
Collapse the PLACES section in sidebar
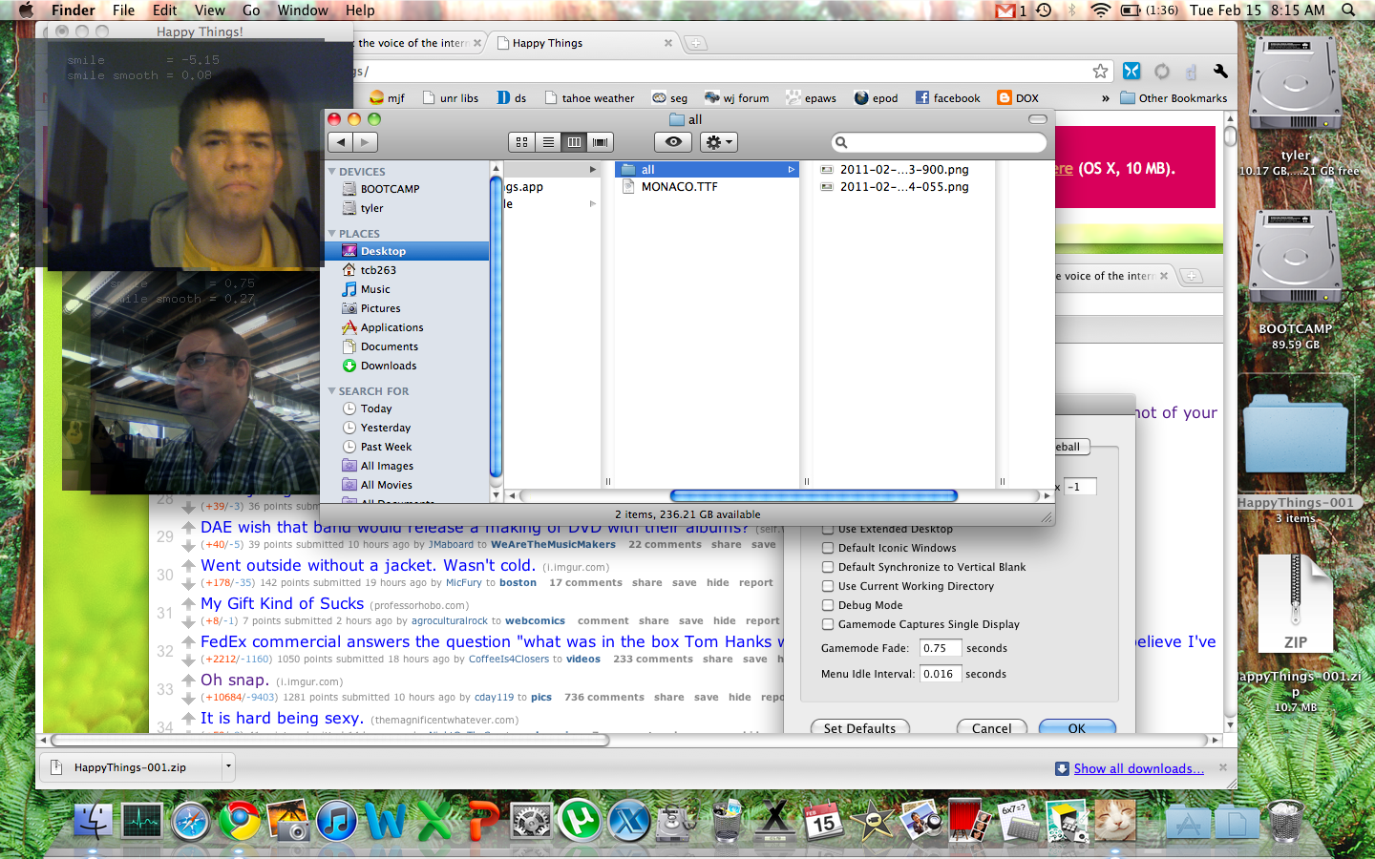332,234
